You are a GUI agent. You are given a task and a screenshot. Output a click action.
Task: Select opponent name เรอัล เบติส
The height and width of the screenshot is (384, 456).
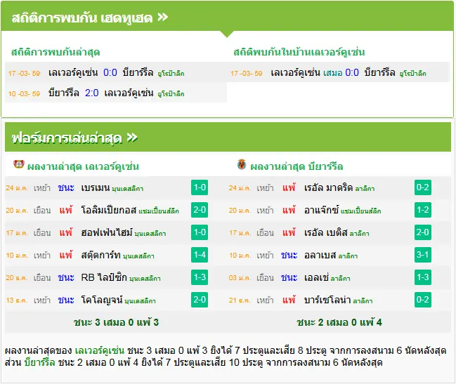point(326,232)
